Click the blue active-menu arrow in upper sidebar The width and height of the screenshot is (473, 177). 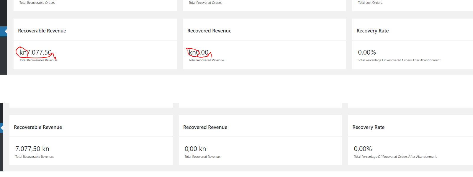pyautogui.click(x=4, y=31)
